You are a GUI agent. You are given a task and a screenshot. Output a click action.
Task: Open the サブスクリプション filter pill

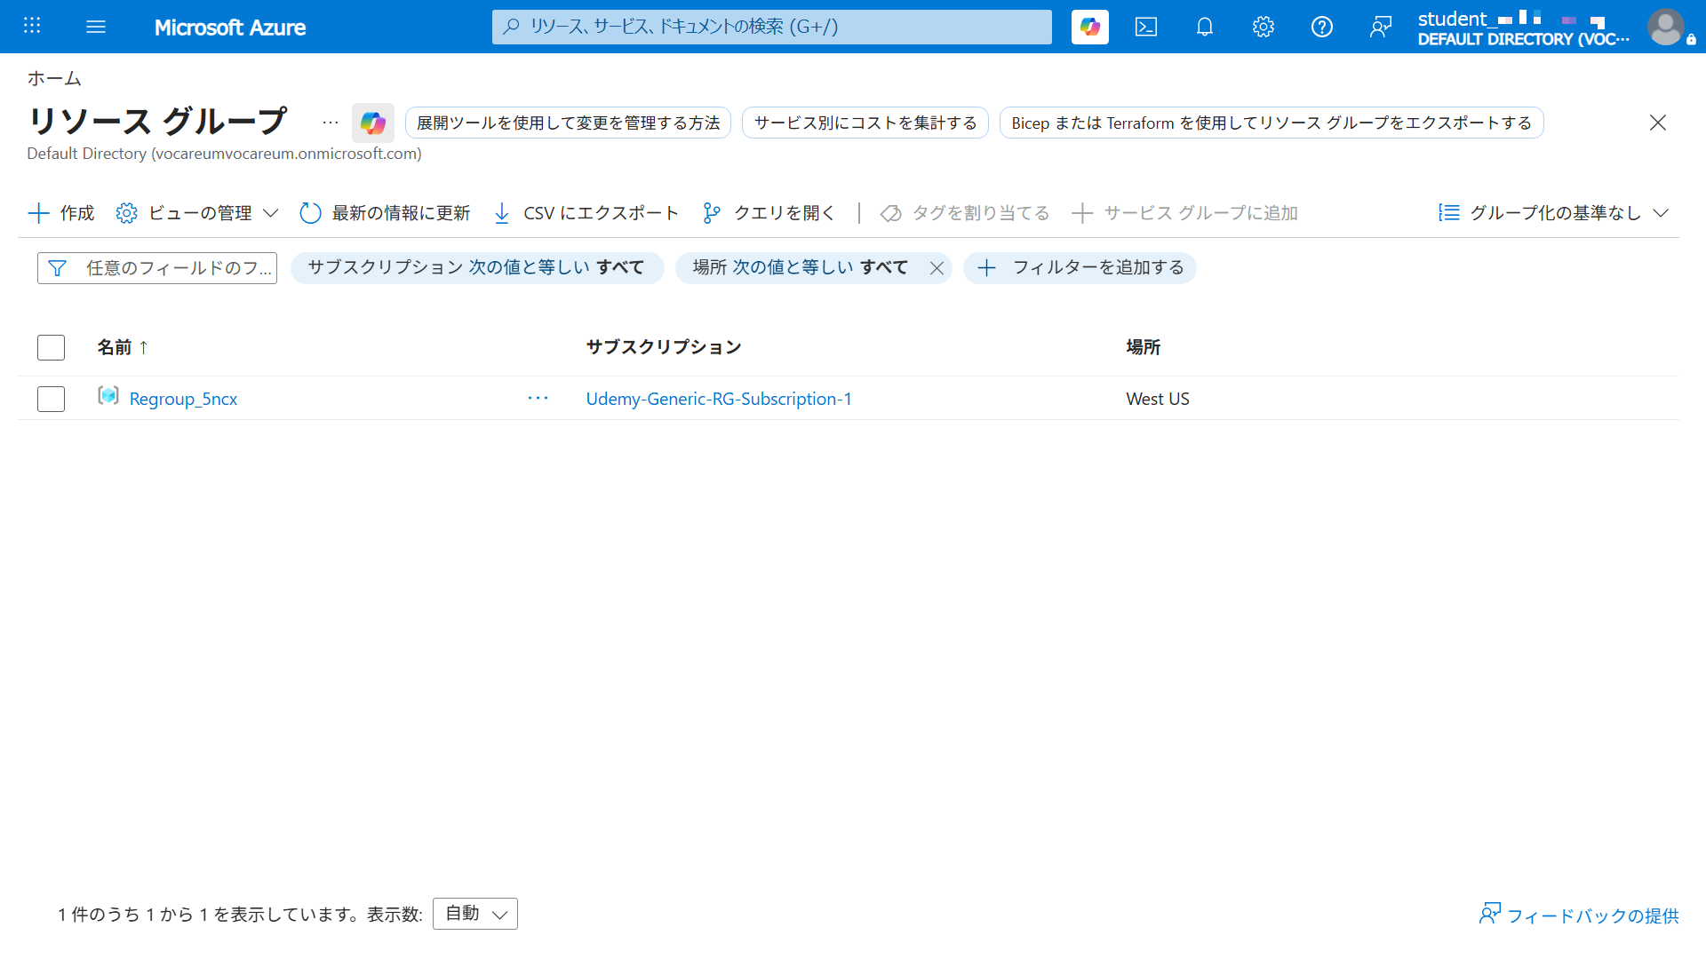[476, 268]
